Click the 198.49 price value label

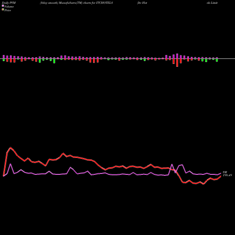tap(227, 175)
